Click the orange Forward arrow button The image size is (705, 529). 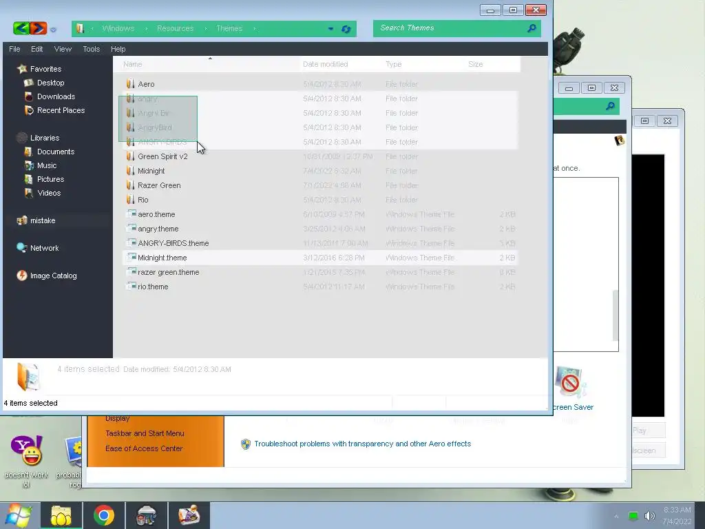[39, 28]
